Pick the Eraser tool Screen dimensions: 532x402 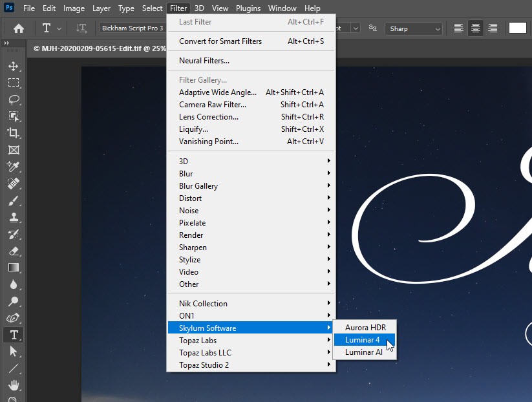coord(14,251)
